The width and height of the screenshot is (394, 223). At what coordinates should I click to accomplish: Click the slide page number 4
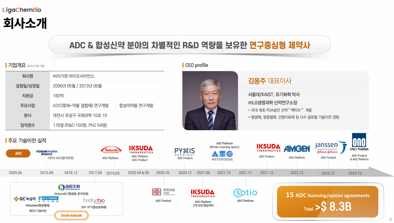coord(390,219)
